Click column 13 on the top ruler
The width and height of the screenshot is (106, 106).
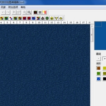[58, 23]
